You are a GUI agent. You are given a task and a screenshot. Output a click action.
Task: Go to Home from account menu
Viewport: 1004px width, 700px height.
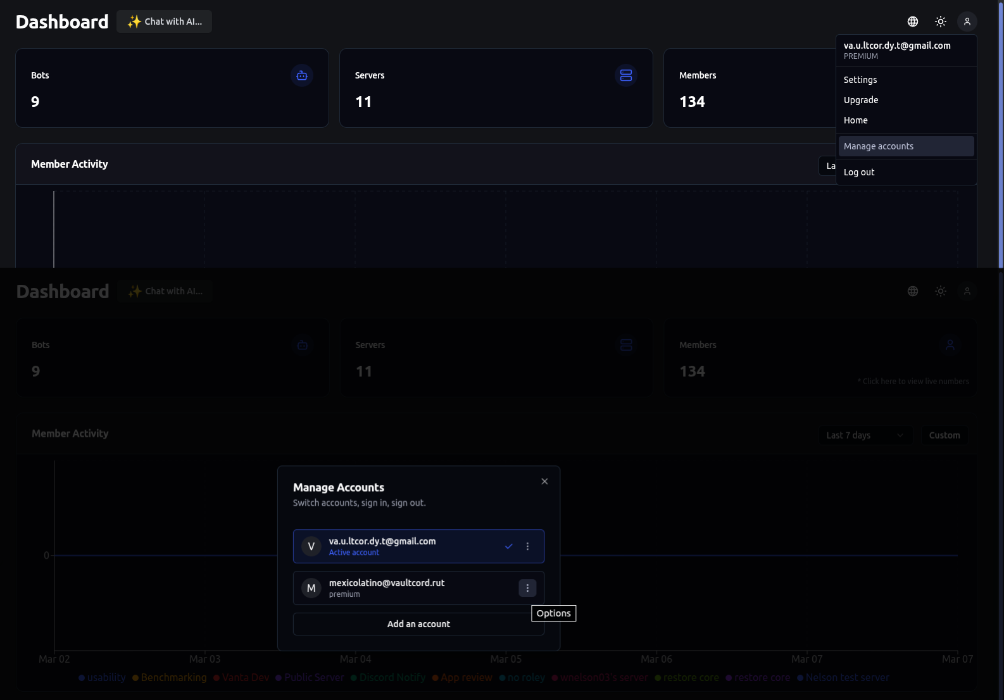[856, 120]
